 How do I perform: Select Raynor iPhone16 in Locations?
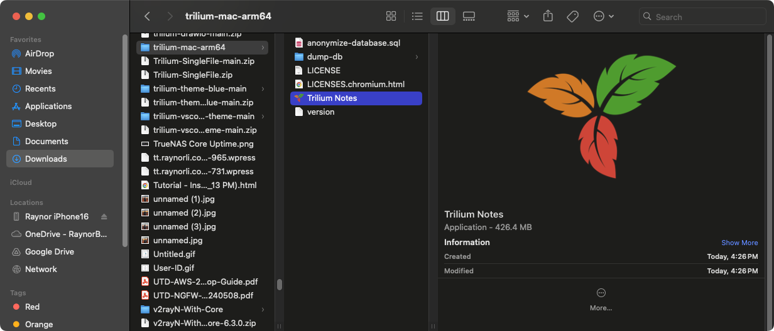click(57, 216)
